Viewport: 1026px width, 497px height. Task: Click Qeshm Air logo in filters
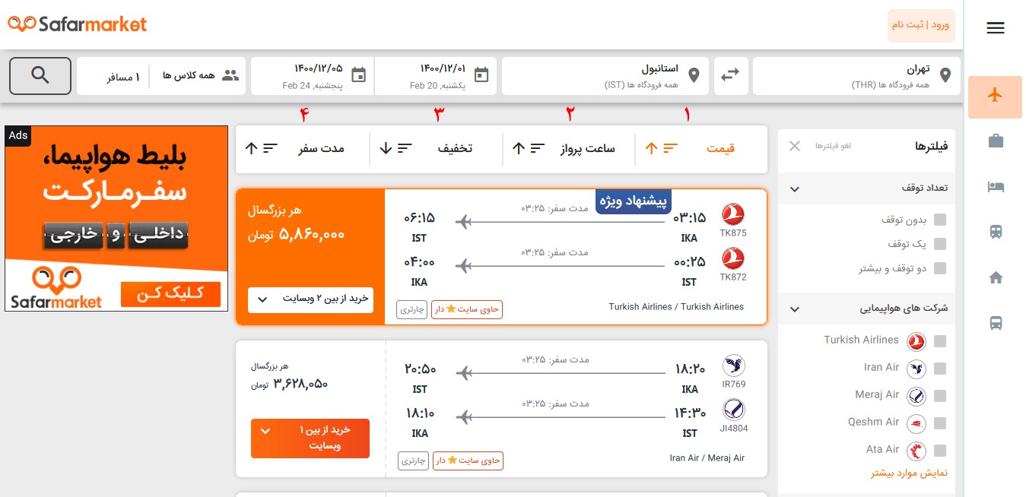916,423
